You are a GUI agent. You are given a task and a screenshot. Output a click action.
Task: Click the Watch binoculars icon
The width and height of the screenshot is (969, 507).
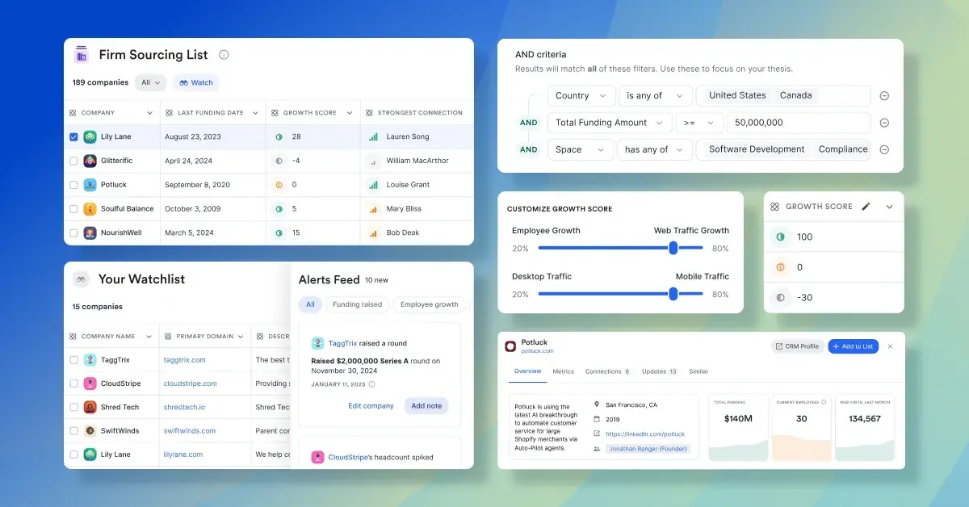point(184,82)
